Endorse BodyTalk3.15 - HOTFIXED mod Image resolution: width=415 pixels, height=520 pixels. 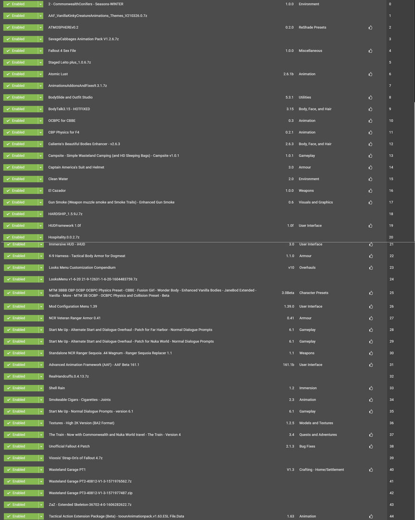point(370,109)
